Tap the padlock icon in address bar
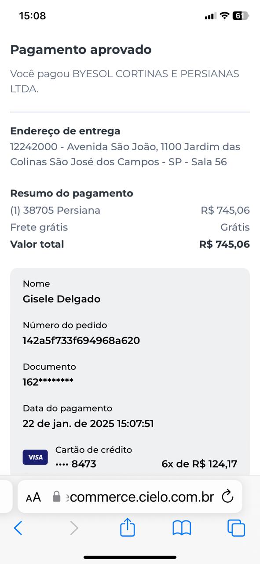Image resolution: width=260 pixels, height=564 pixels. [x=56, y=497]
